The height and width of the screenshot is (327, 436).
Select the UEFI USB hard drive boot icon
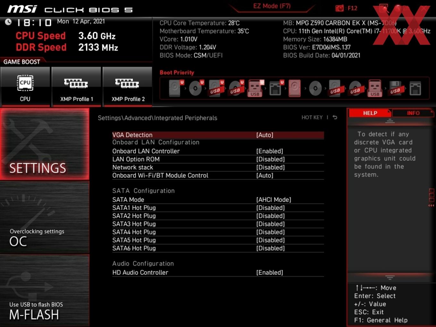pos(216,88)
